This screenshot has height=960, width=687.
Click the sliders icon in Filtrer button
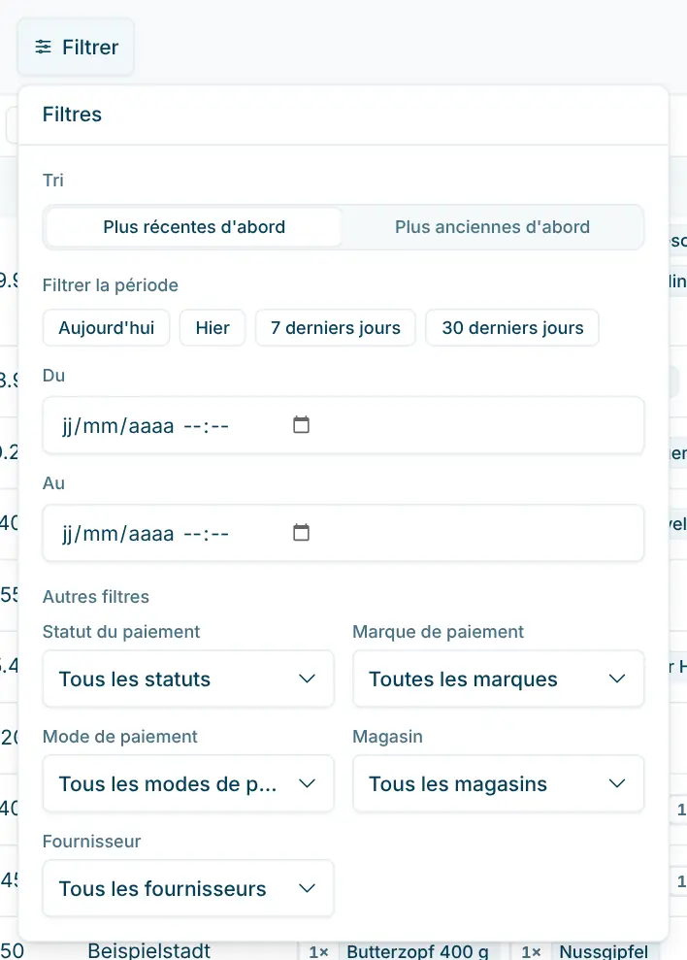(43, 47)
